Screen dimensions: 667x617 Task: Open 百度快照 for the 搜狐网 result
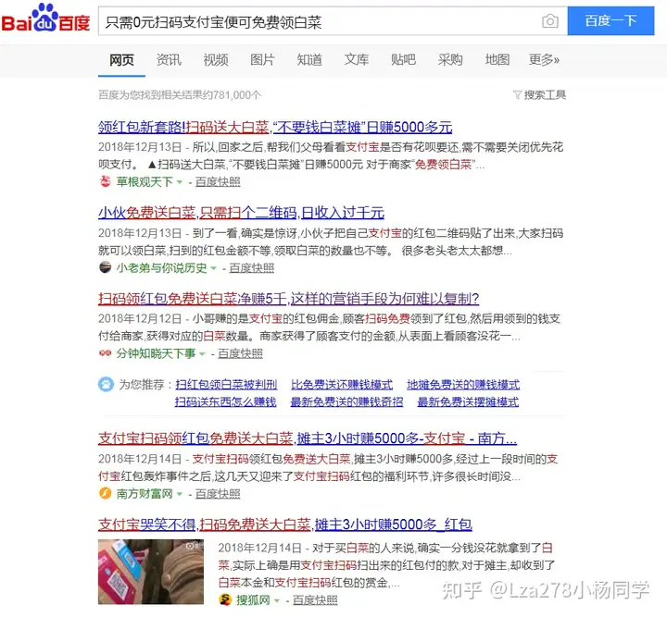click(315, 600)
